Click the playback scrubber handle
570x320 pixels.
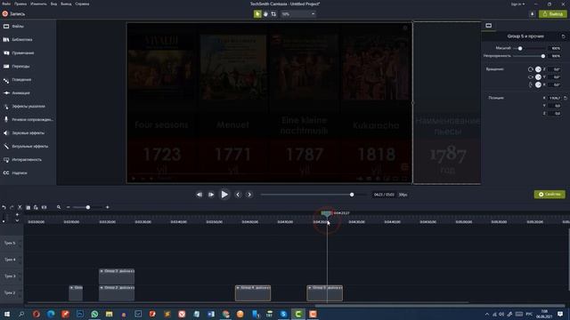[x=352, y=195]
